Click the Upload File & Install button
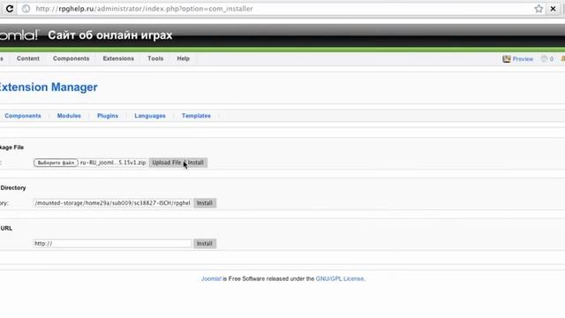Image resolution: width=565 pixels, height=318 pixels. tap(178, 163)
